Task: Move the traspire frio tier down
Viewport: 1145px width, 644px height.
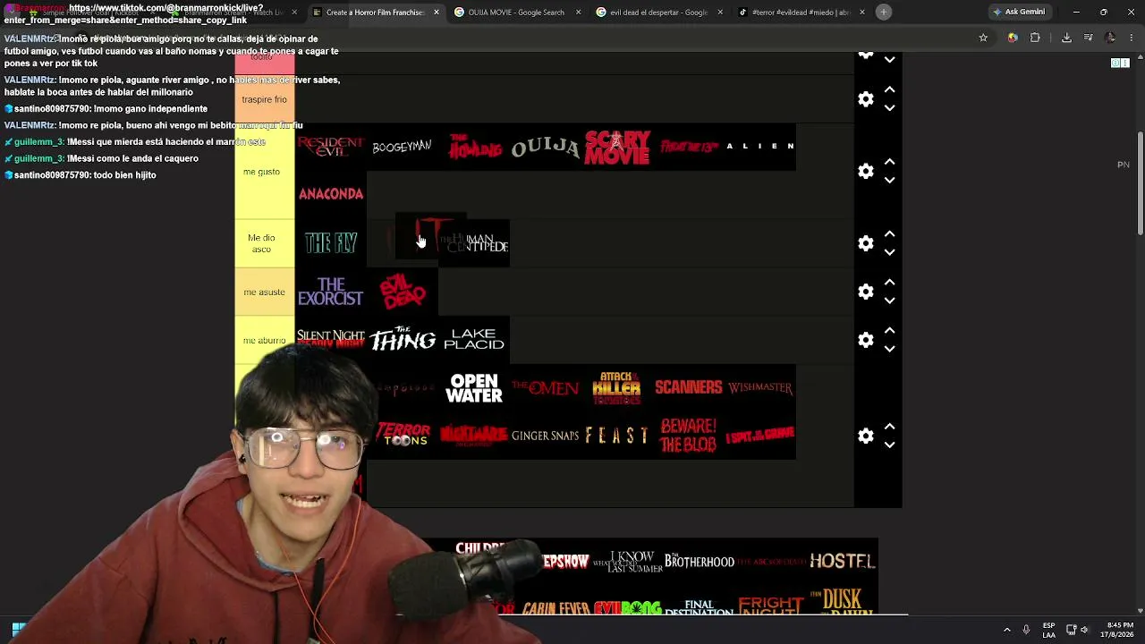Action: (x=889, y=108)
